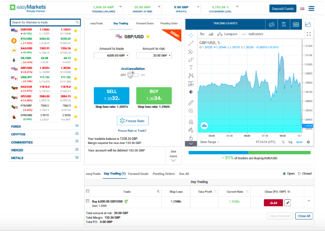325x231 pixels.
Task: Open the Pending Orders tab in deals list
Action: pyautogui.click(x=164, y=174)
